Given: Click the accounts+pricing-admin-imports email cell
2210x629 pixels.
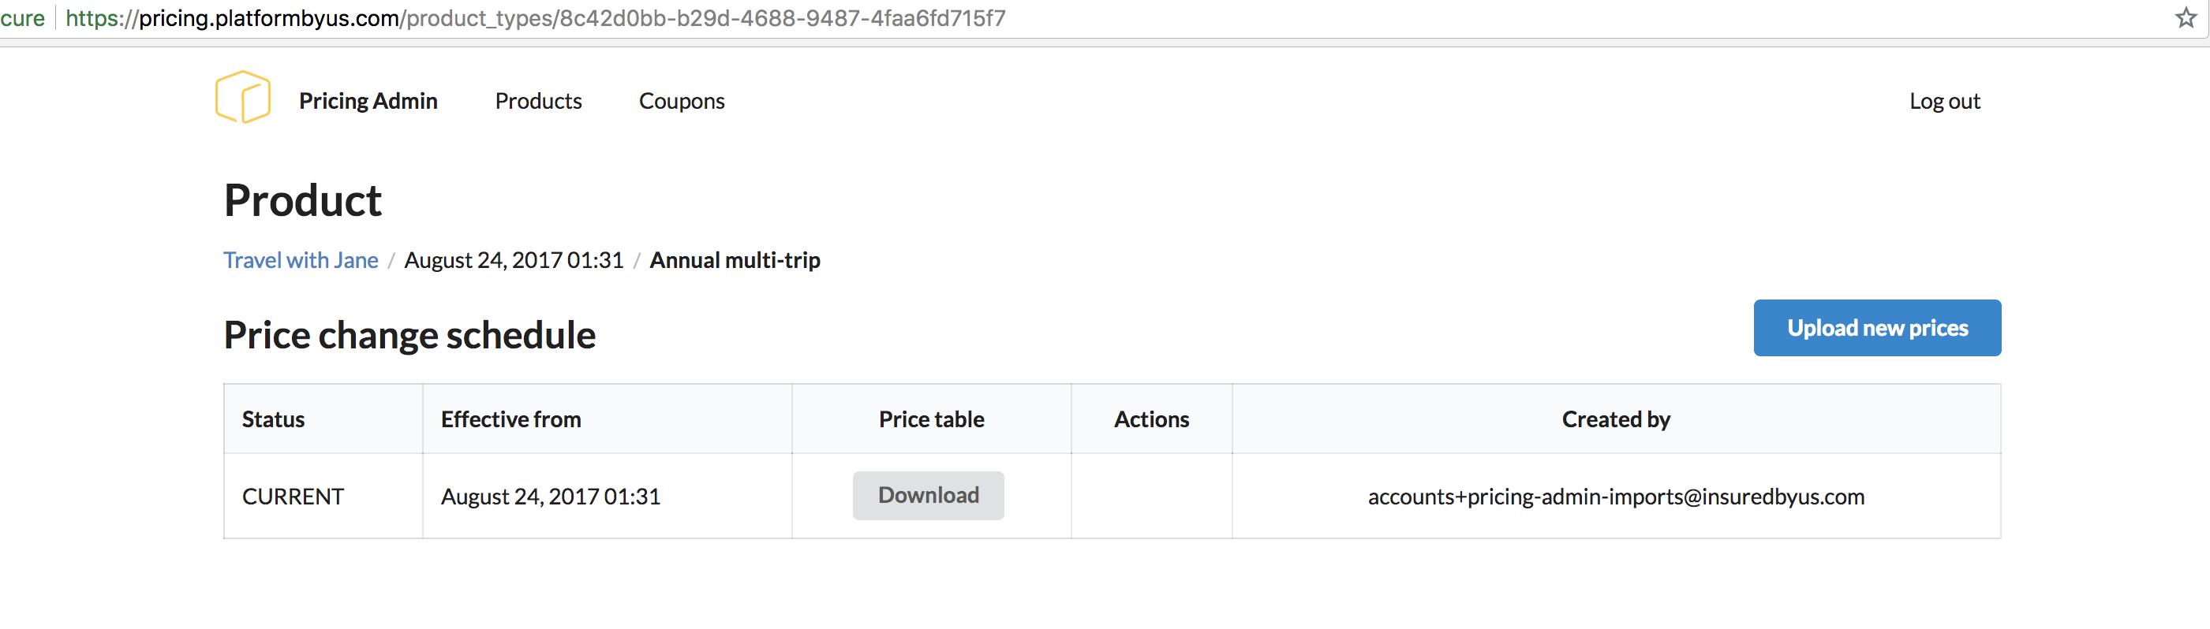Looking at the screenshot, I should pos(1615,497).
